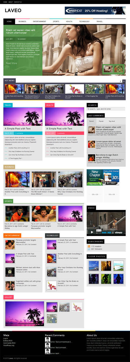
Task: Open the orange silhouette Flickr photo
Action: coord(106,266)
